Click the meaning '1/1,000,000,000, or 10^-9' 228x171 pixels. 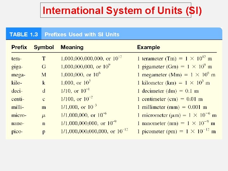pyautogui.click(x=89, y=123)
